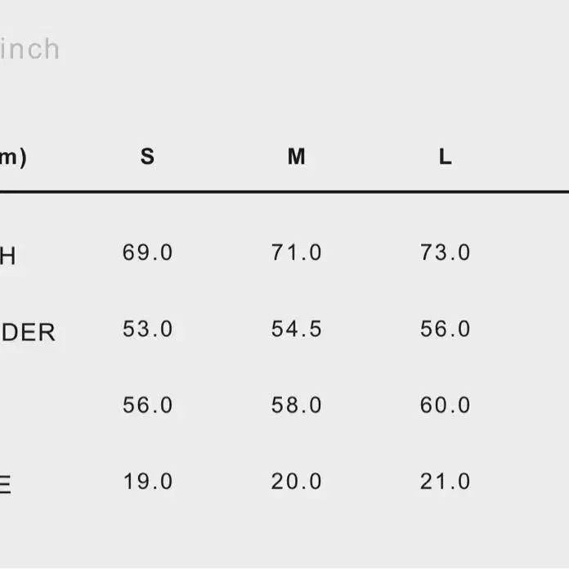Click the bottom row label ending in E

tap(6, 485)
